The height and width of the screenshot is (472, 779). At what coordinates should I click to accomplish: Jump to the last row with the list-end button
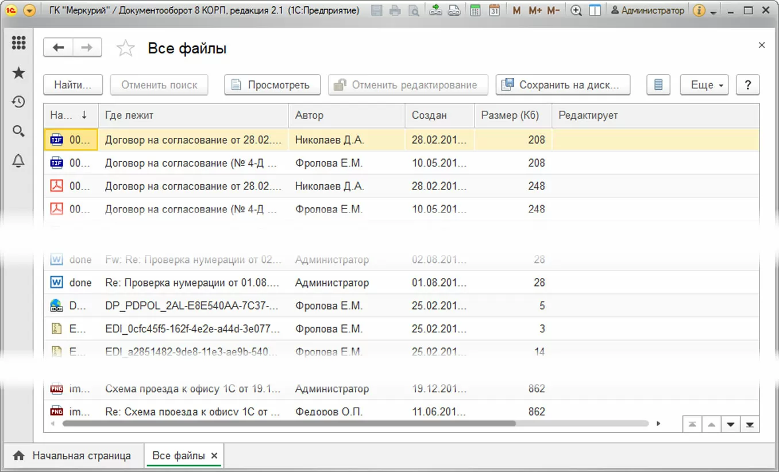[749, 424]
